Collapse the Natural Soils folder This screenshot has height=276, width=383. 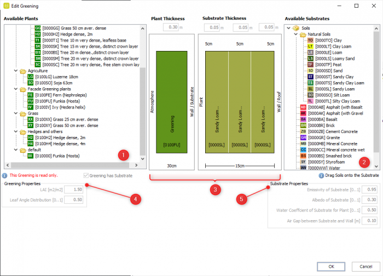pos(294,34)
